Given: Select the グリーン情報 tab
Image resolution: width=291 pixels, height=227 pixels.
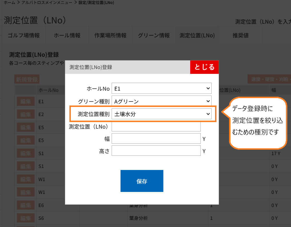Looking at the screenshot, I should click(x=154, y=35).
